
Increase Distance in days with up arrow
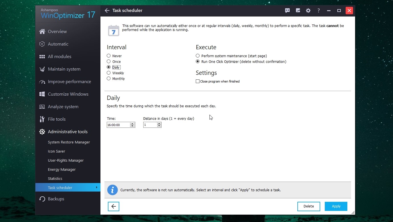(159, 124)
